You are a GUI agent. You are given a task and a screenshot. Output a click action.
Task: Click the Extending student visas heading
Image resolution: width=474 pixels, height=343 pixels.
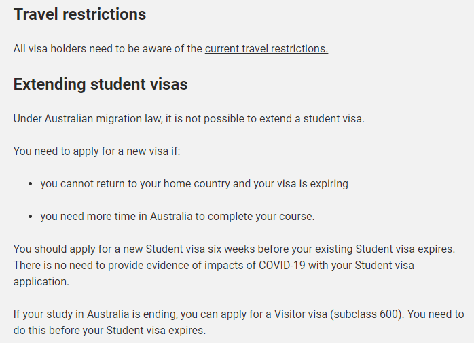pos(101,84)
